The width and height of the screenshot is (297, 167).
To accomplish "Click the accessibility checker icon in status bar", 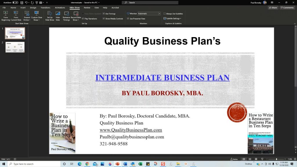I will click(15, 159).
